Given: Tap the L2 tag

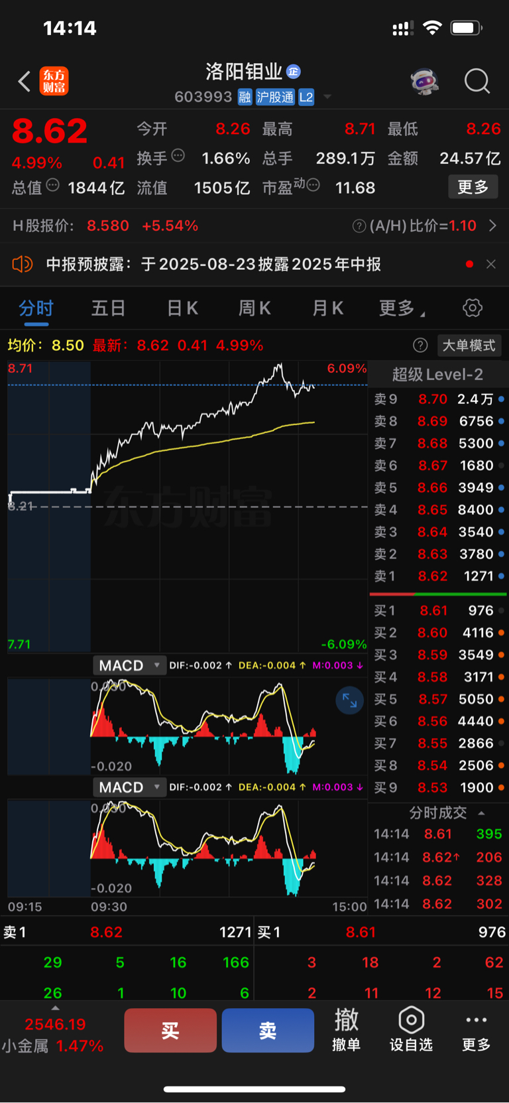Looking at the screenshot, I should tap(306, 97).
